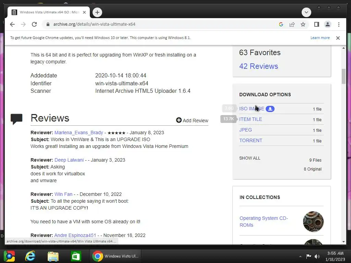The width and height of the screenshot is (351, 263).
Task: Click the vertical scrollbar thumb
Action: (x=343, y=76)
